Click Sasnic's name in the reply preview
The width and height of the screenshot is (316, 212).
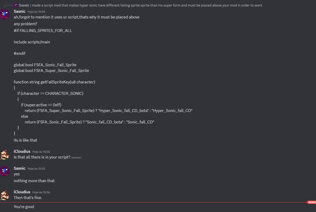pyautogui.click(x=24, y=5)
